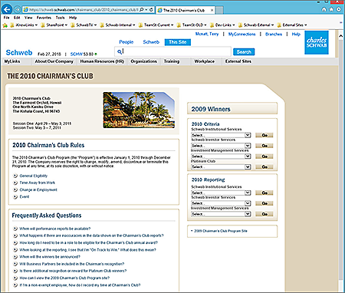Open 2010 Reporting Schwab Institutional Services dropdown

click(x=221, y=193)
